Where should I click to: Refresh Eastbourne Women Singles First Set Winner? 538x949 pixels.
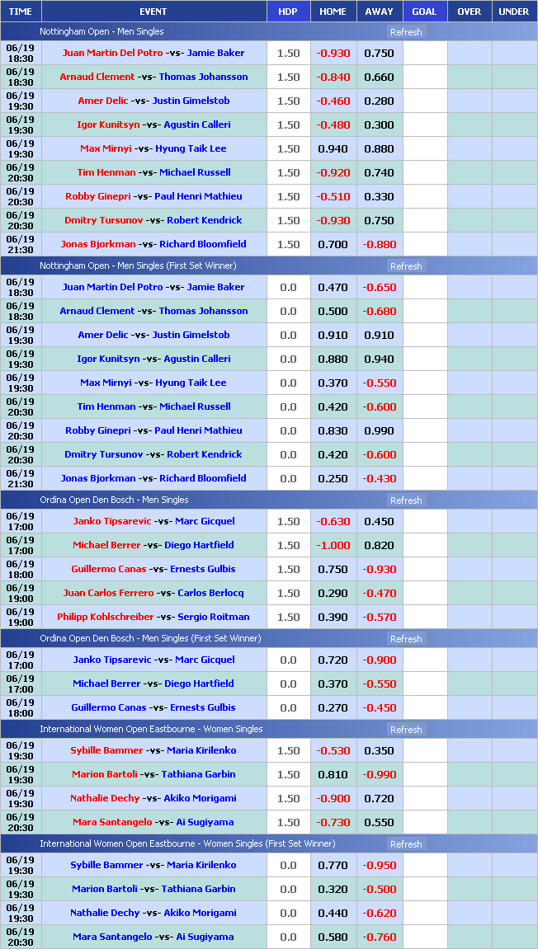coord(405,844)
